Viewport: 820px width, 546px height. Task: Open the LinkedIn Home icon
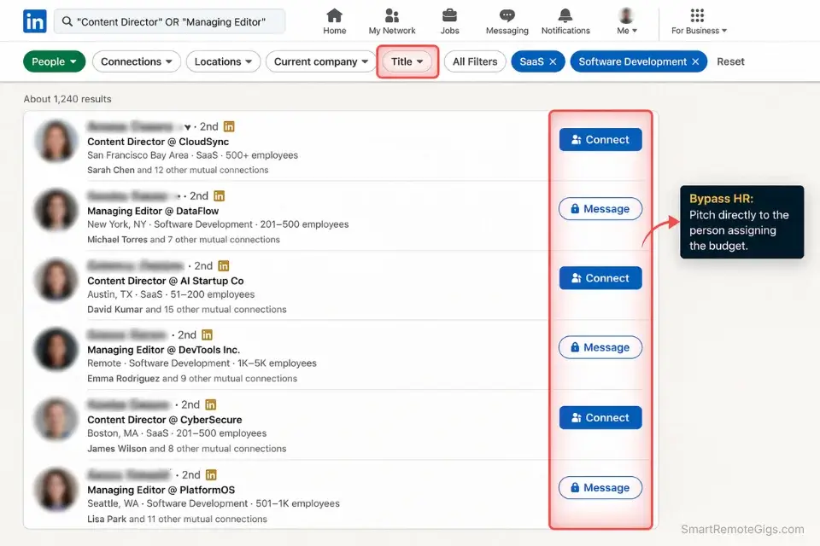[334, 15]
